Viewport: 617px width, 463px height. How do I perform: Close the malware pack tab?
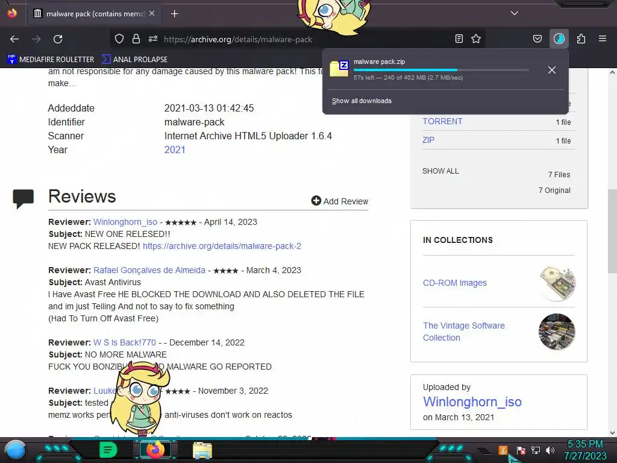click(152, 13)
